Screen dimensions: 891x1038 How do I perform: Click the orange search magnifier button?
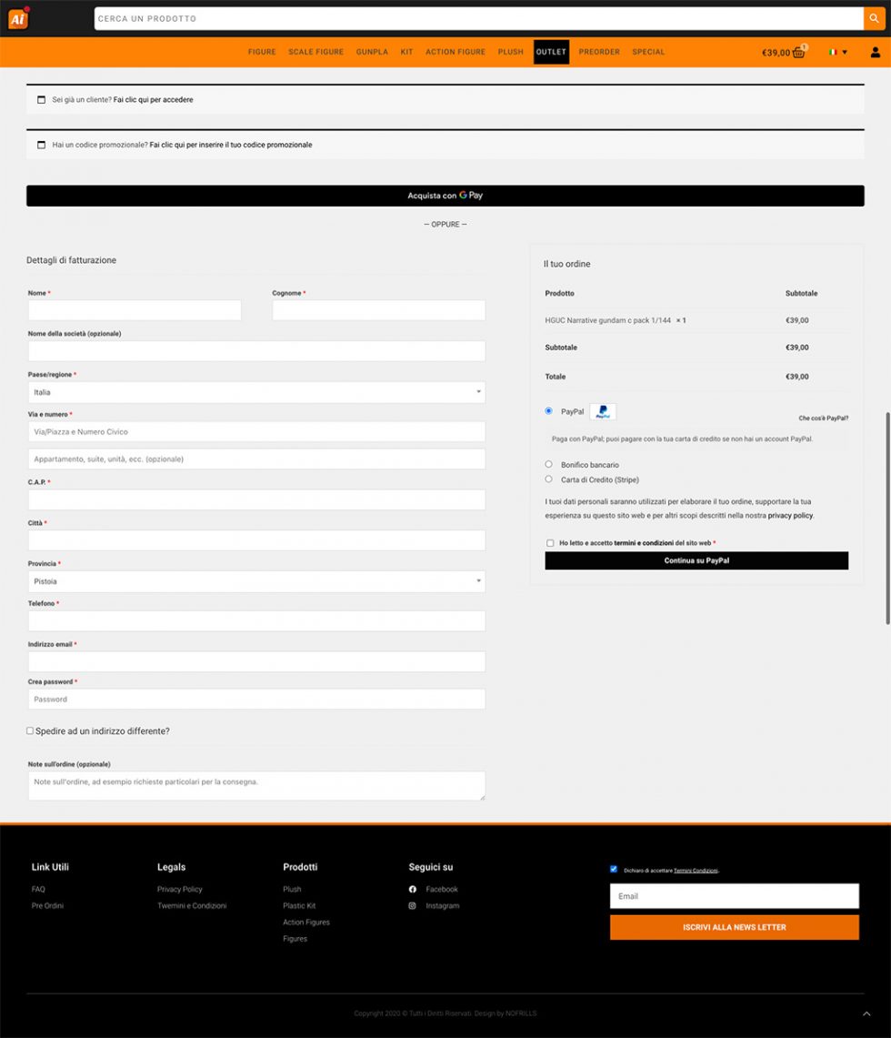874,18
